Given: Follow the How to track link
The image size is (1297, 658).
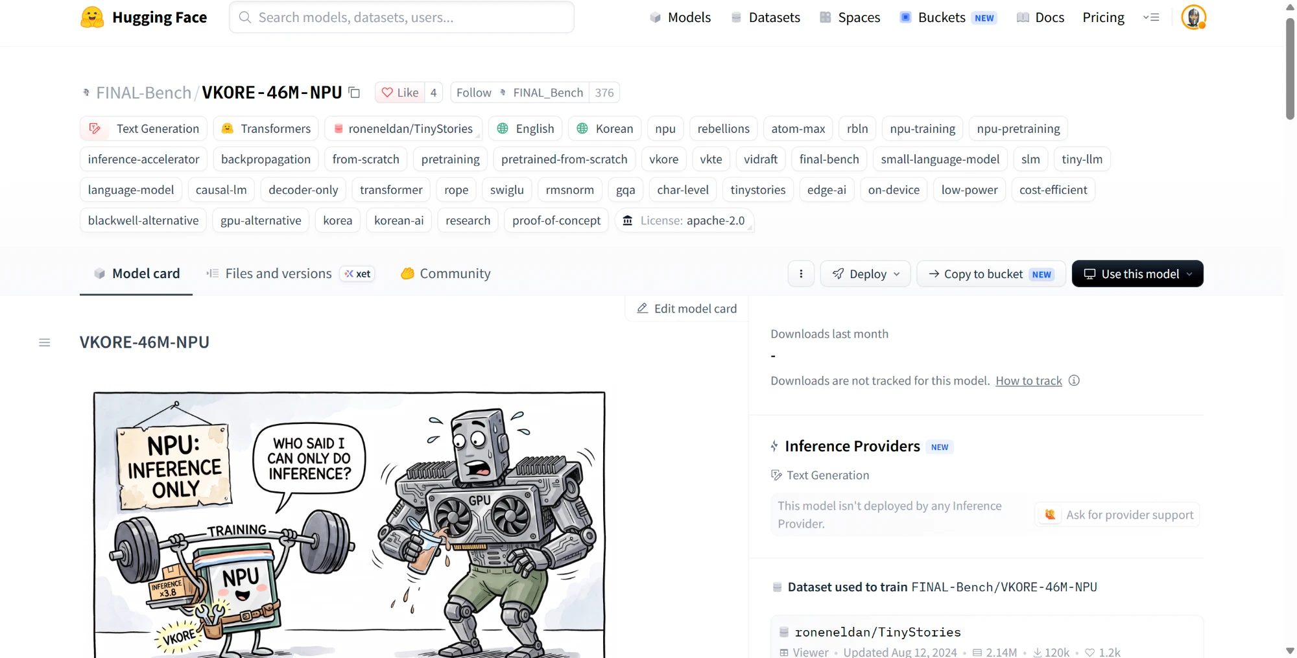Looking at the screenshot, I should point(1029,381).
